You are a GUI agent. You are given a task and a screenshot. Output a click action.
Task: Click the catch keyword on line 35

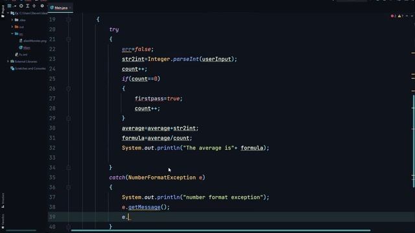pyautogui.click(x=117, y=177)
